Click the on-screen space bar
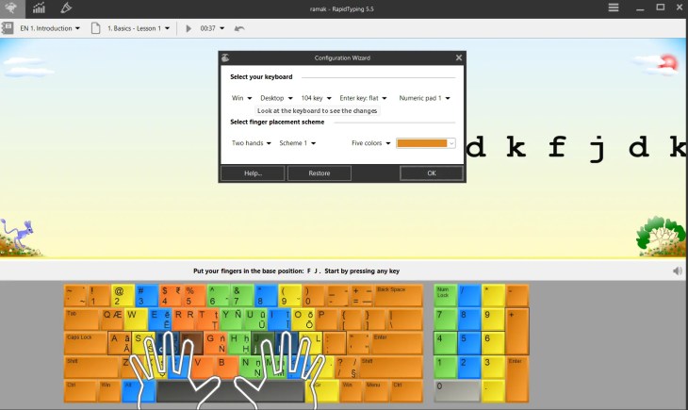The height and width of the screenshot is (410, 688). tap(230, 391)
